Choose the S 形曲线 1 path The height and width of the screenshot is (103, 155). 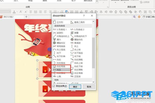[60, 30]
